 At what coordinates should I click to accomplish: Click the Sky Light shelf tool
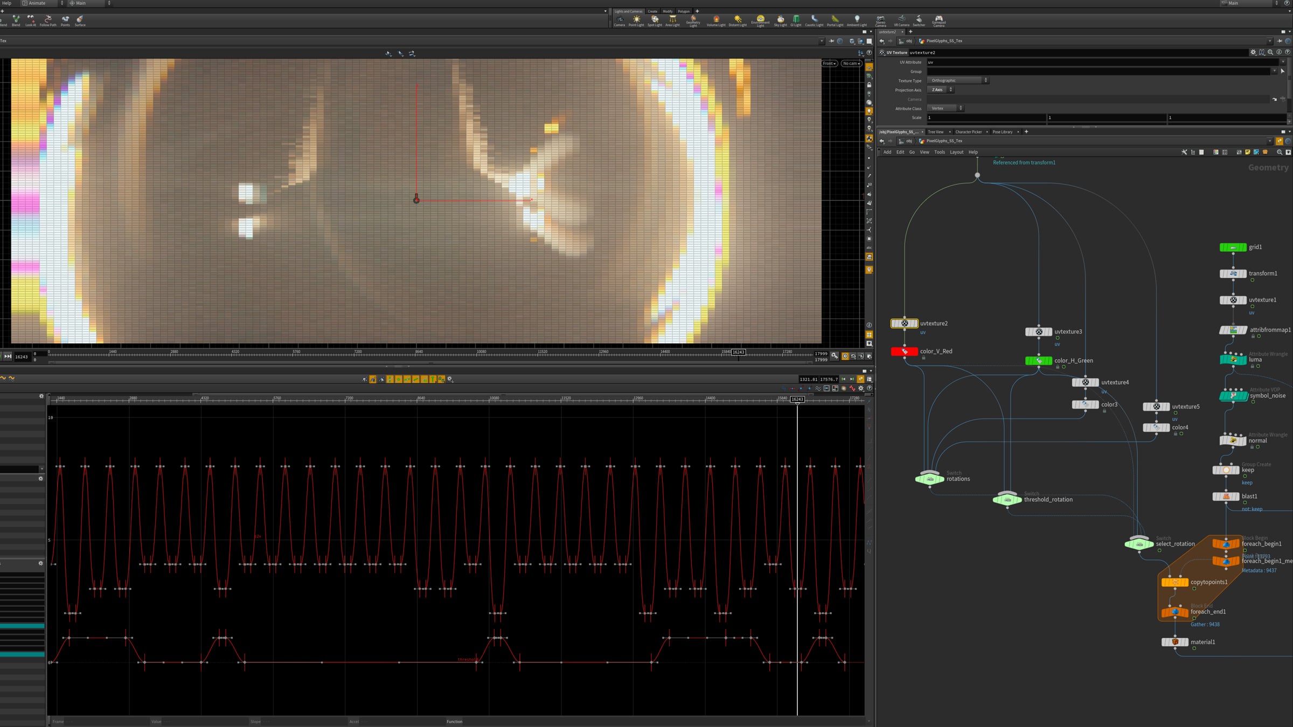(780, 20)
